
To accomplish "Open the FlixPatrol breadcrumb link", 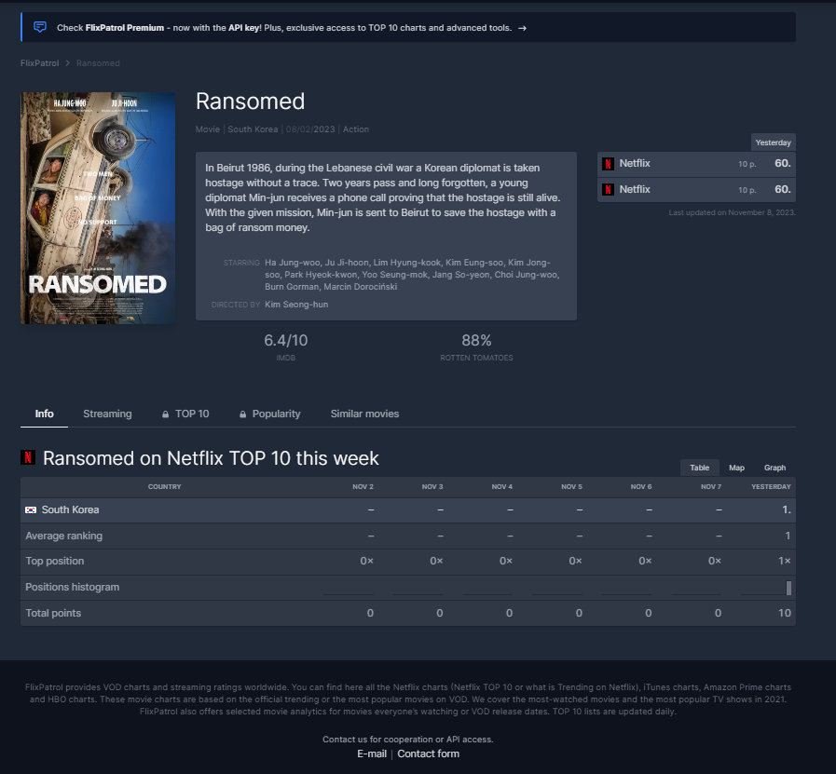I will pos(39,62).
